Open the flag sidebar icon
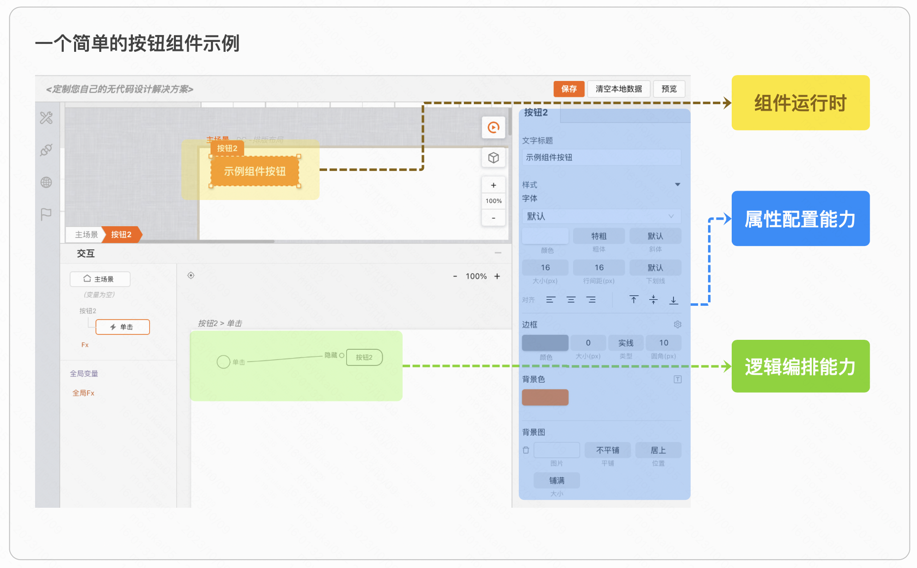The width and height of the screenshot is (917, 568). tap(46, 214)
